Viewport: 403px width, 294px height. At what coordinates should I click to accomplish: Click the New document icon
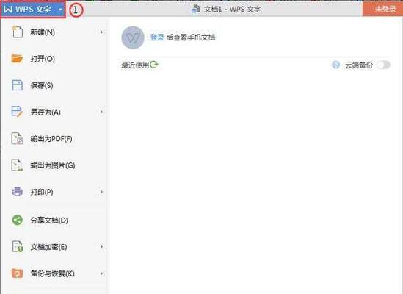click(x=17, y=32)
